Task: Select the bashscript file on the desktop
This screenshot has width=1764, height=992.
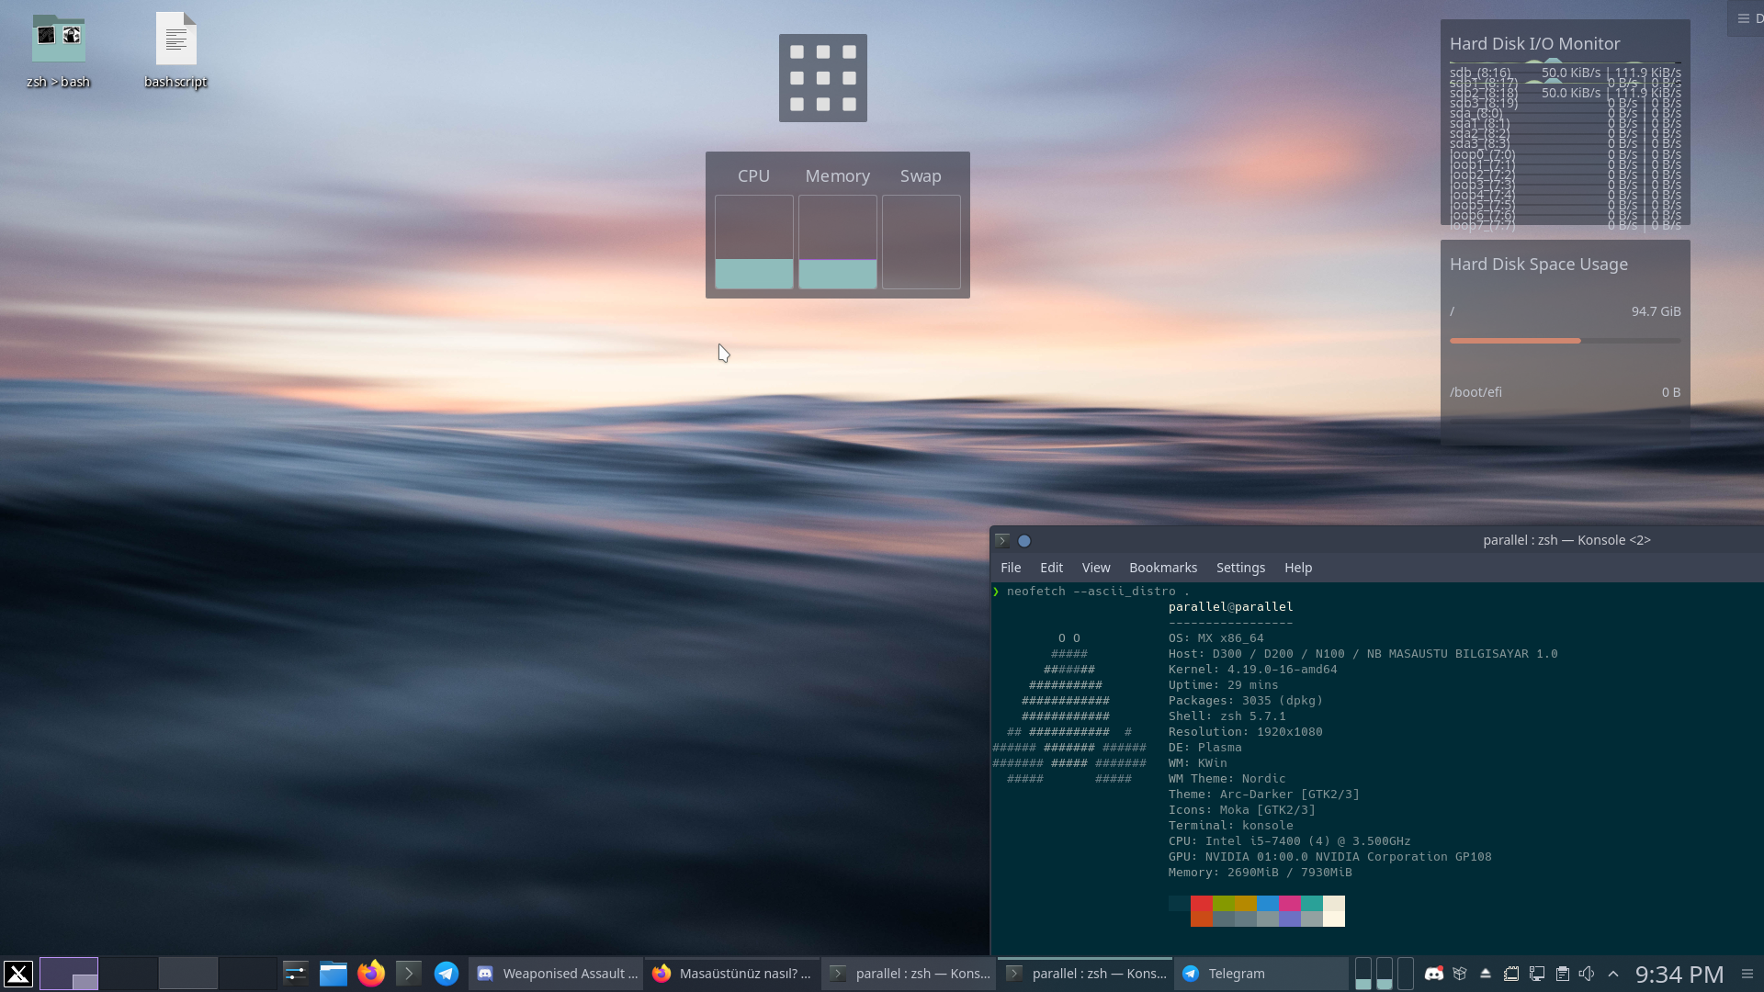Action: [x=175, y=51]
